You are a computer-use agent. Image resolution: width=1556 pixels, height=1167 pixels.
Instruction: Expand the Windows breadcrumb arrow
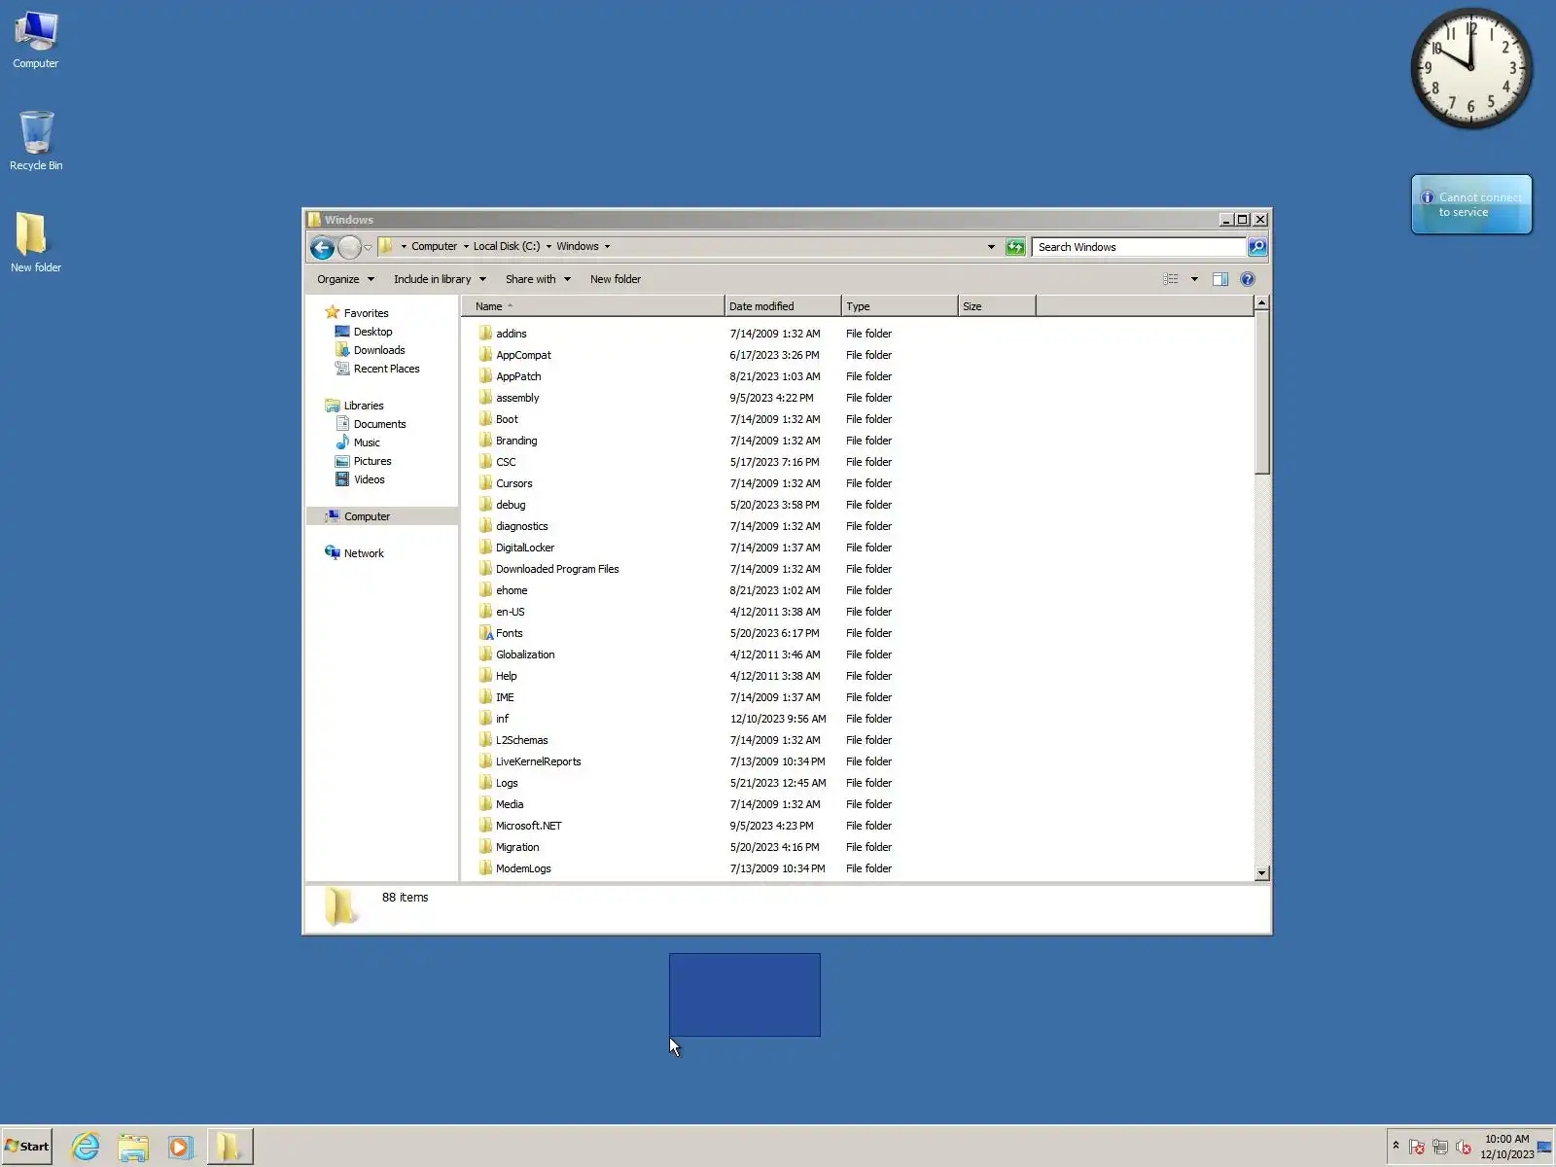pyautogui.click(x=607, y=247)
